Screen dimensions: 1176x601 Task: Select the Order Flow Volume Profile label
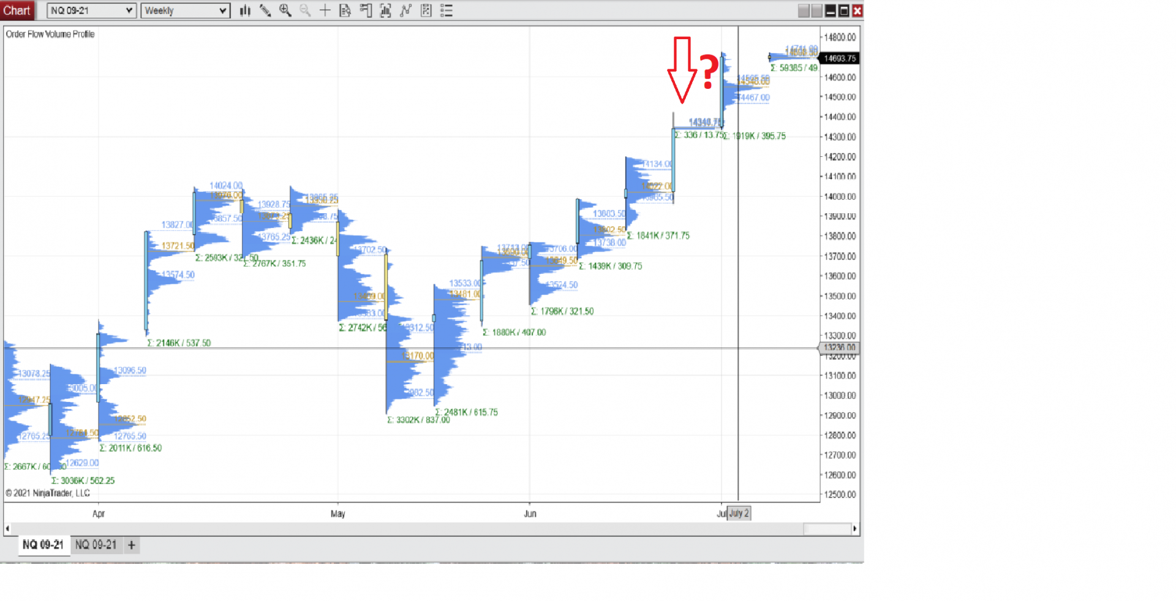[x=50, y=34]
